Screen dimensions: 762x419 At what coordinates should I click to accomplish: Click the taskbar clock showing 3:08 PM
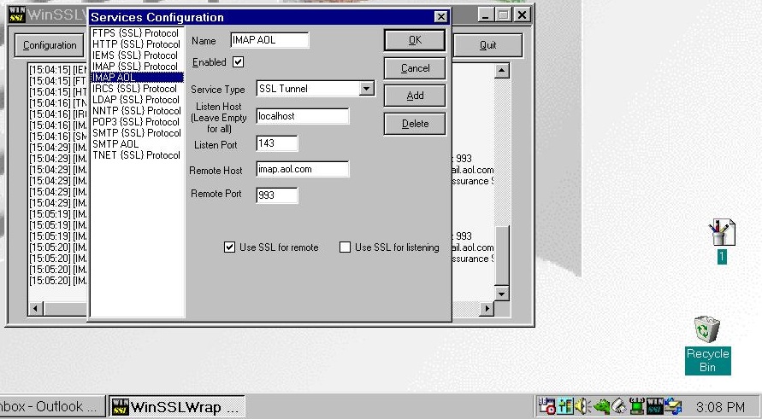720,406
